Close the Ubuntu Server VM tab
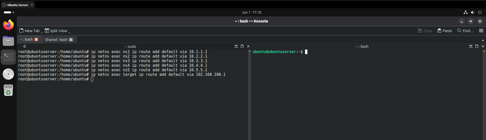Screen dimensions: 486x140 coord(32,5)
